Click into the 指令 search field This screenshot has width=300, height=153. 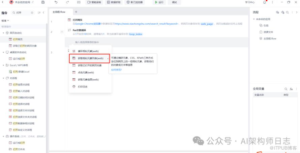[x=23, y=12]
